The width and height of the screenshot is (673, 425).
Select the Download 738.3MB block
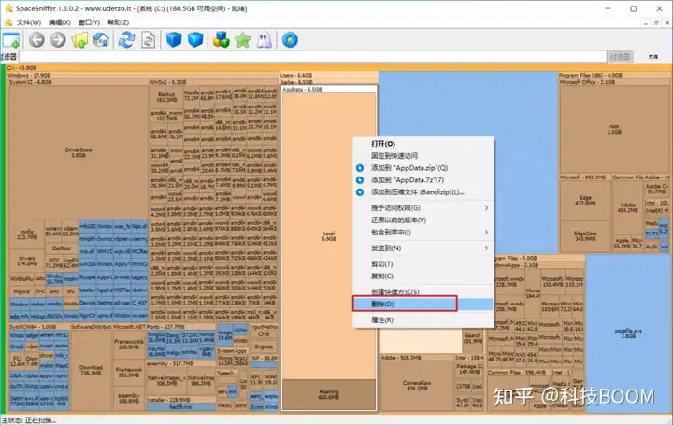[x=91, y=370]
